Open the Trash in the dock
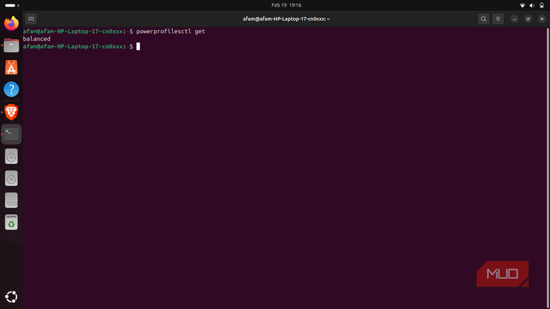 pyautogui.click(x=11, y=222)
